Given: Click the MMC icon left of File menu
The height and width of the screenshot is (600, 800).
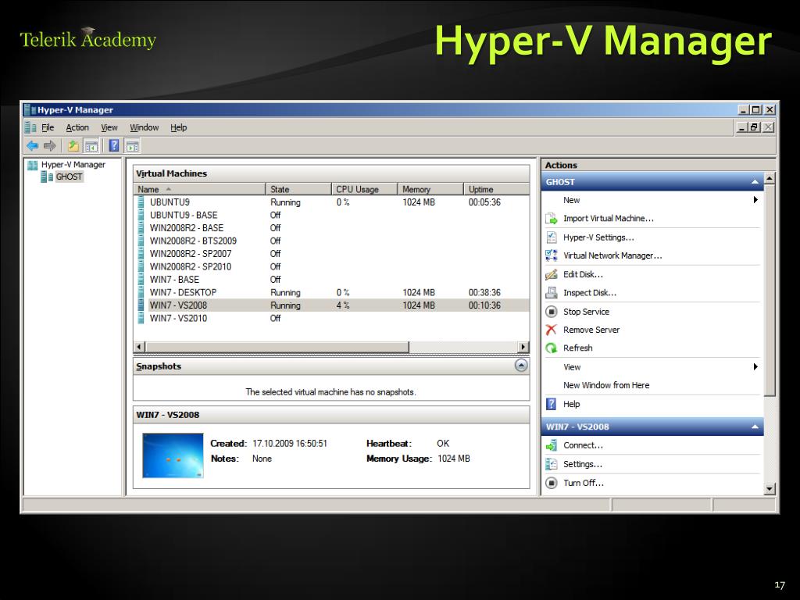Looking at the screenshot, I should pos(30,127).
